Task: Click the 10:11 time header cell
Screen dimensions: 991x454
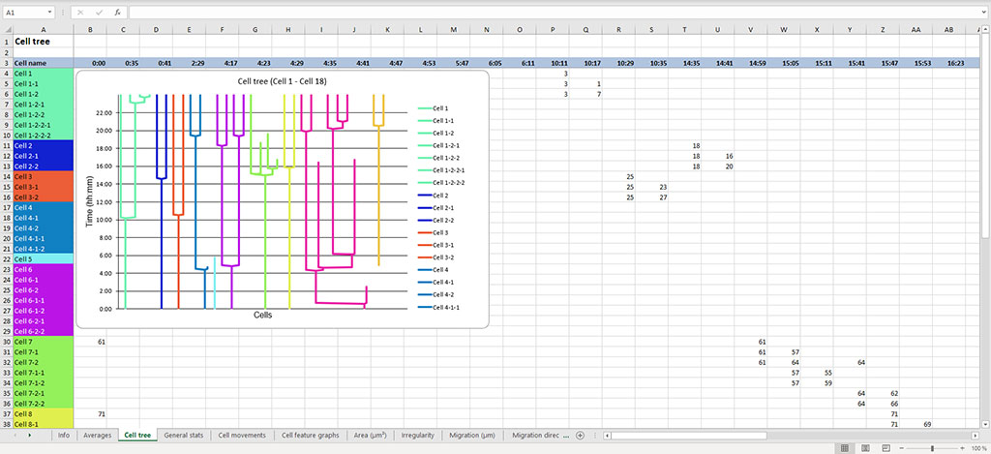Action: pyautogui.click(x=553, y=63)
